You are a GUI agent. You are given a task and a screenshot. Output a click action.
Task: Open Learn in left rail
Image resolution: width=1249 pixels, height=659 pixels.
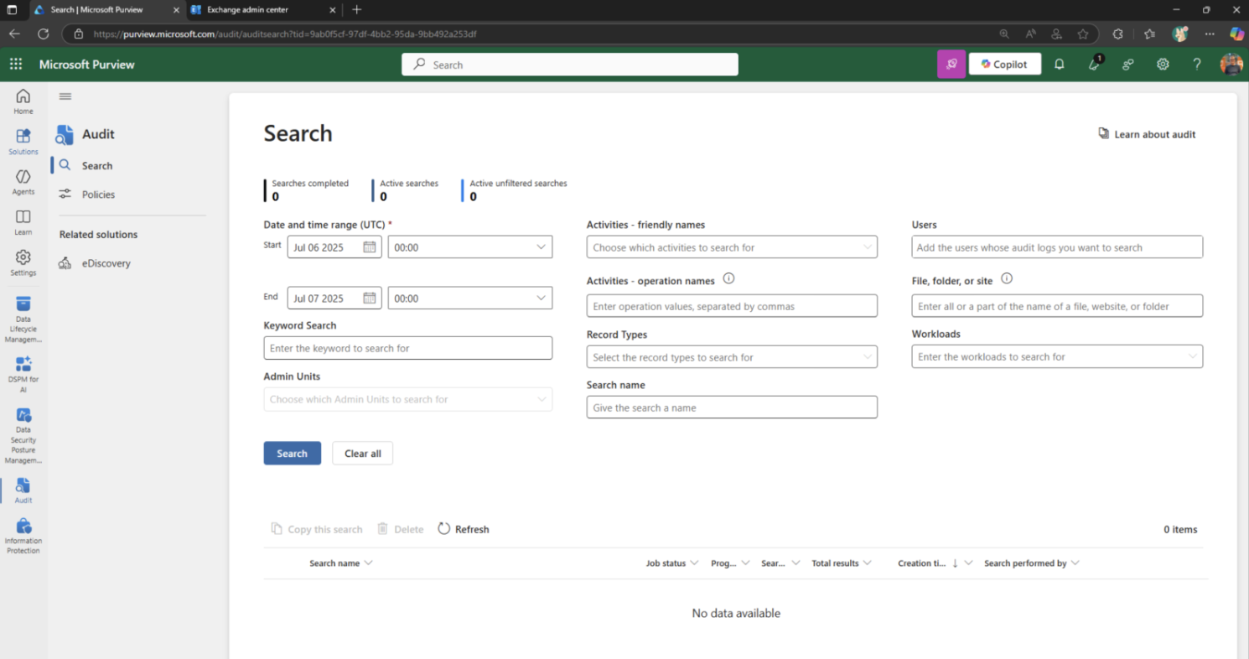click(23, 222)
